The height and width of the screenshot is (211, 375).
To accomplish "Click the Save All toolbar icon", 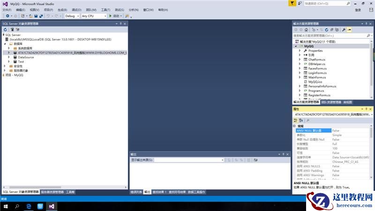I will click(41, 16).
